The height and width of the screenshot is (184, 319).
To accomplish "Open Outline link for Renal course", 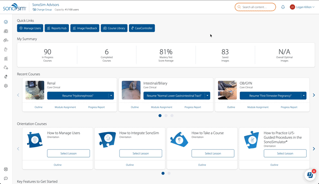I will coord(38,107).
